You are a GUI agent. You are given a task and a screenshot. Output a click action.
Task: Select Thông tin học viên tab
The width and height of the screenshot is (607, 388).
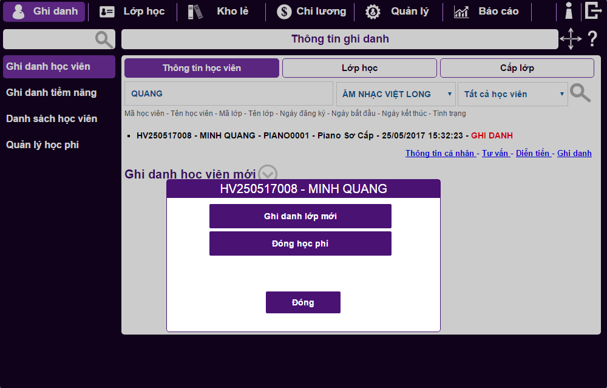point(202,68)
